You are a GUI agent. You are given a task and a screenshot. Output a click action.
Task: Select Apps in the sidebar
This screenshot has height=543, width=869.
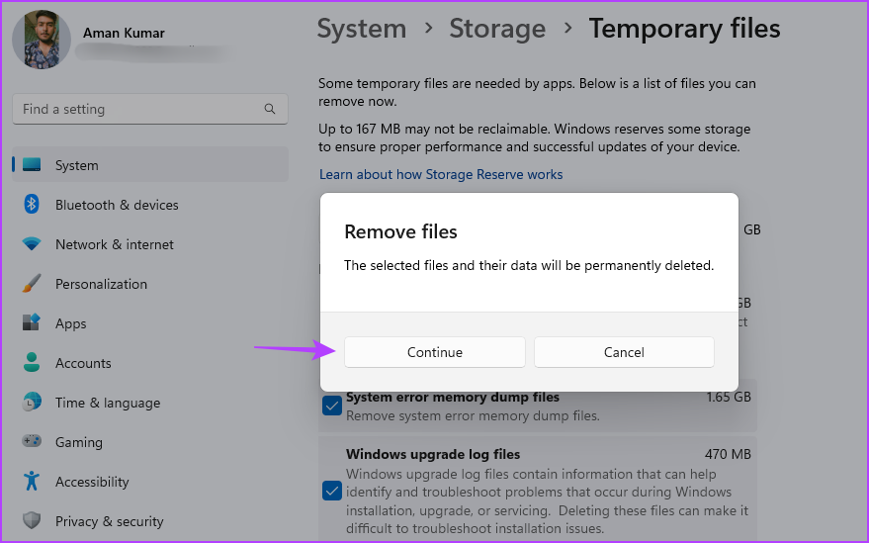[150, 323]
